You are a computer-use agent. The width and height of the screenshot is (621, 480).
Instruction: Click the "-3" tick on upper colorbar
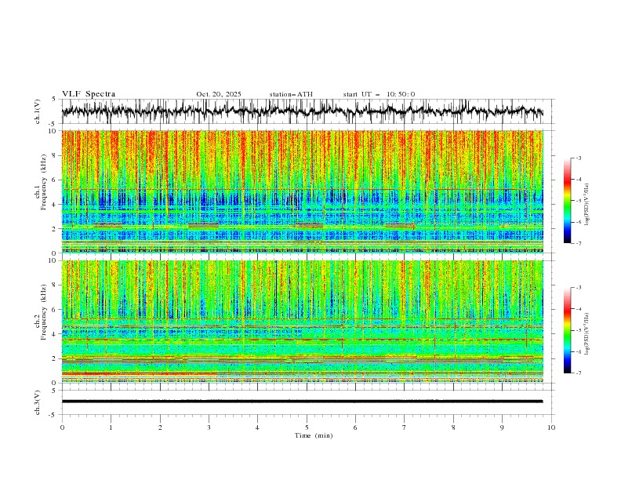pos(579,158)
